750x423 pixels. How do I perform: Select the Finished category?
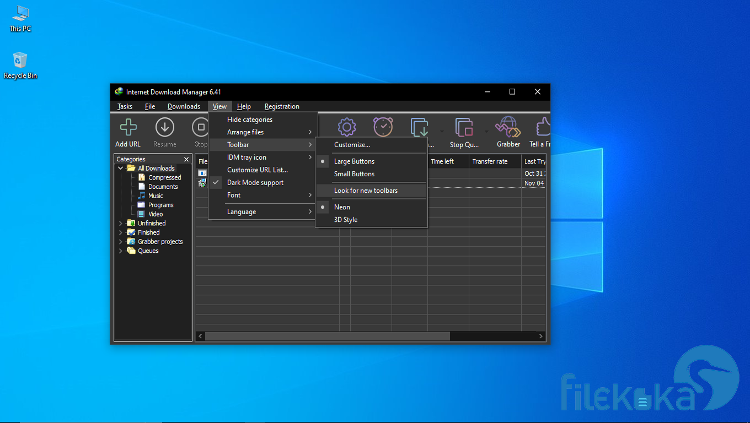148,232
